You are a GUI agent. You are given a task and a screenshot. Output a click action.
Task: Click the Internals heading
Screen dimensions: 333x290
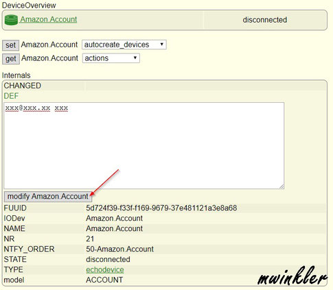tap(16, 75)
